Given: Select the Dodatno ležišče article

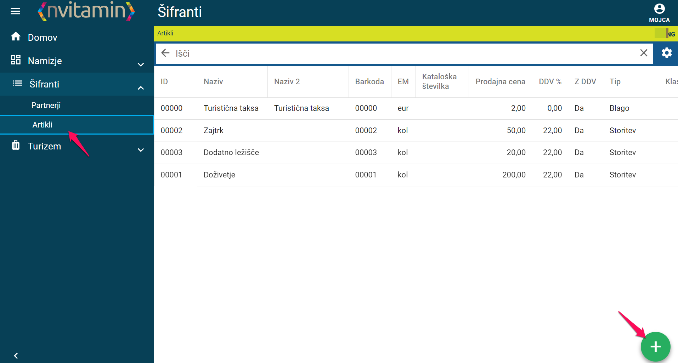Looking at the screenshot, I should click(231, 153).
